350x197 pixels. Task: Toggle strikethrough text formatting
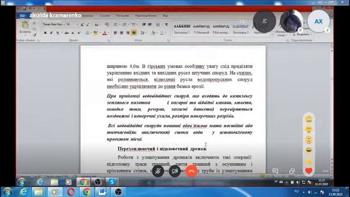(x=67, y=33)
